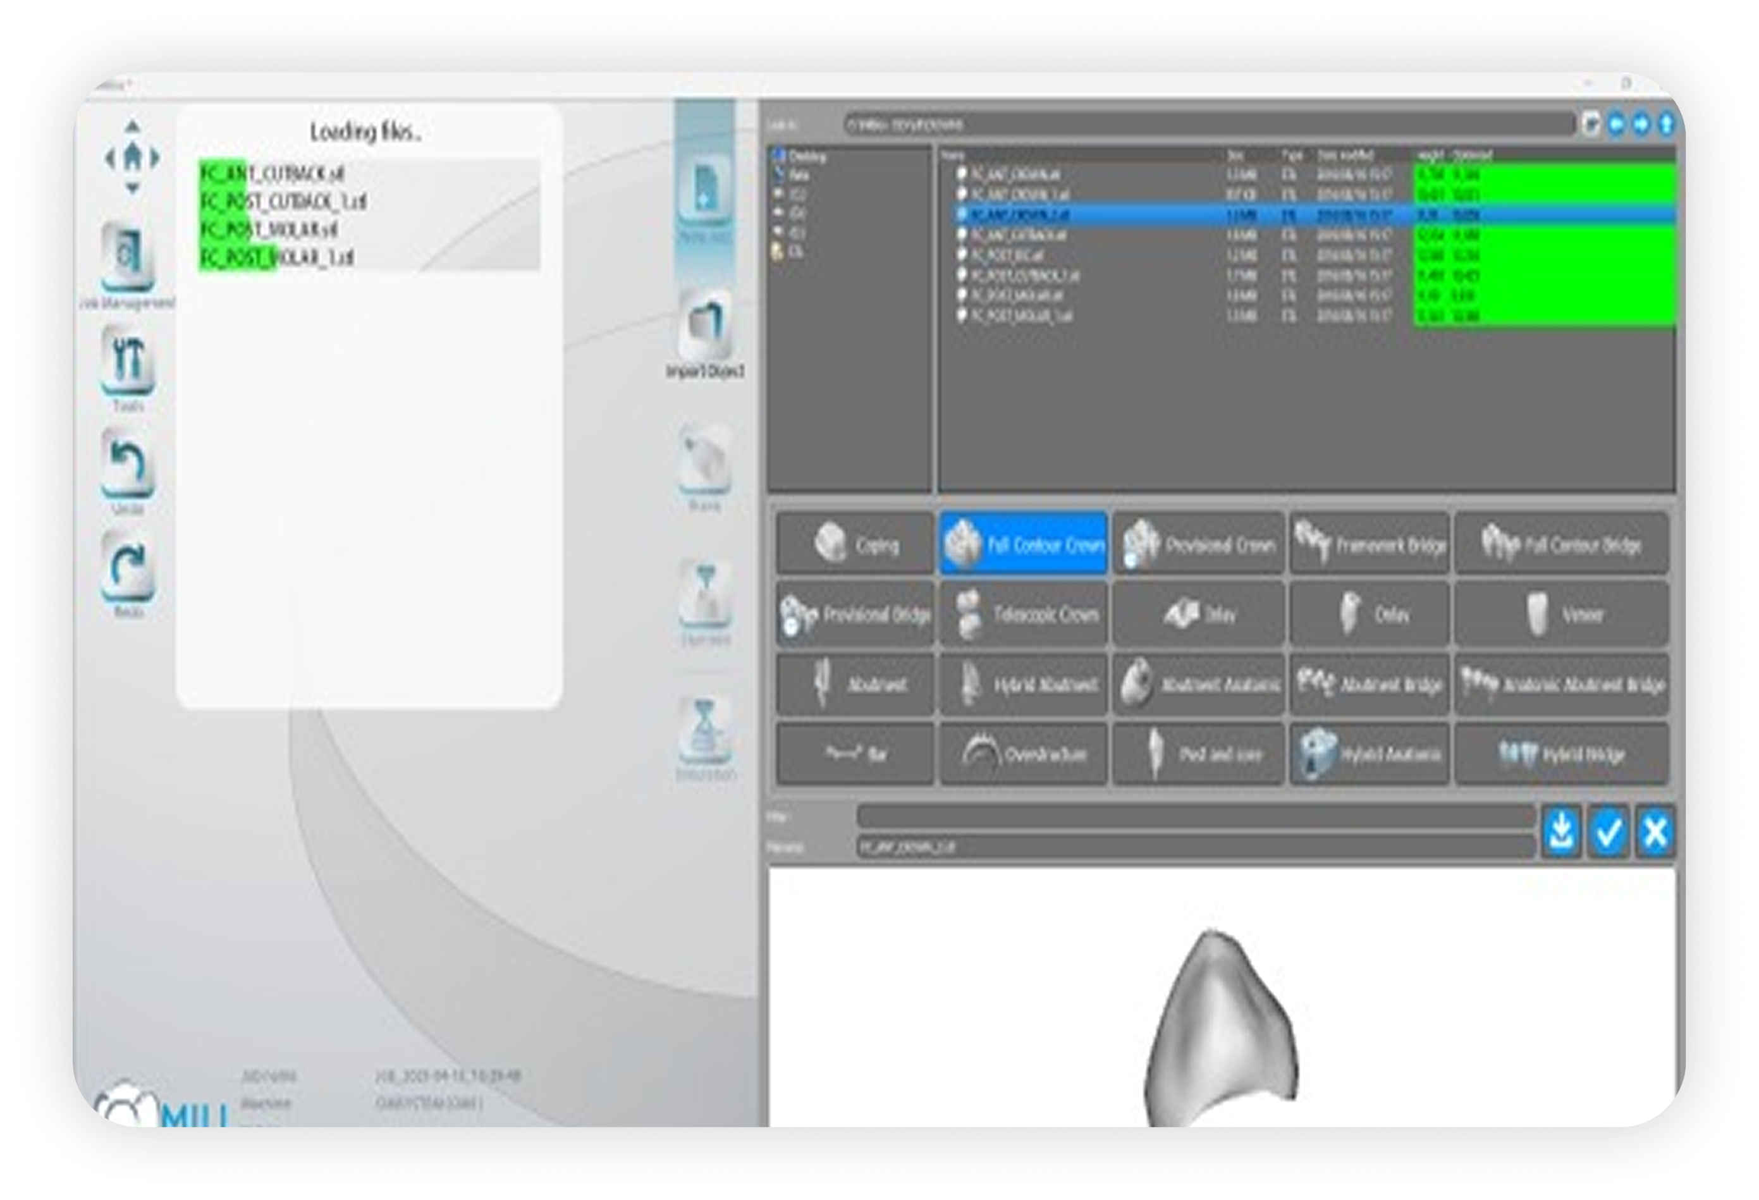Click the folder path address field
Screen dimensions: 1759x1200
click(x=1209, y=124)
